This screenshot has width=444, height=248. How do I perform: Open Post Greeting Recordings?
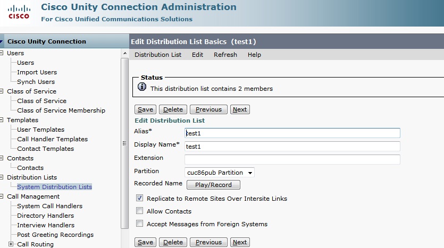(55, 235)
